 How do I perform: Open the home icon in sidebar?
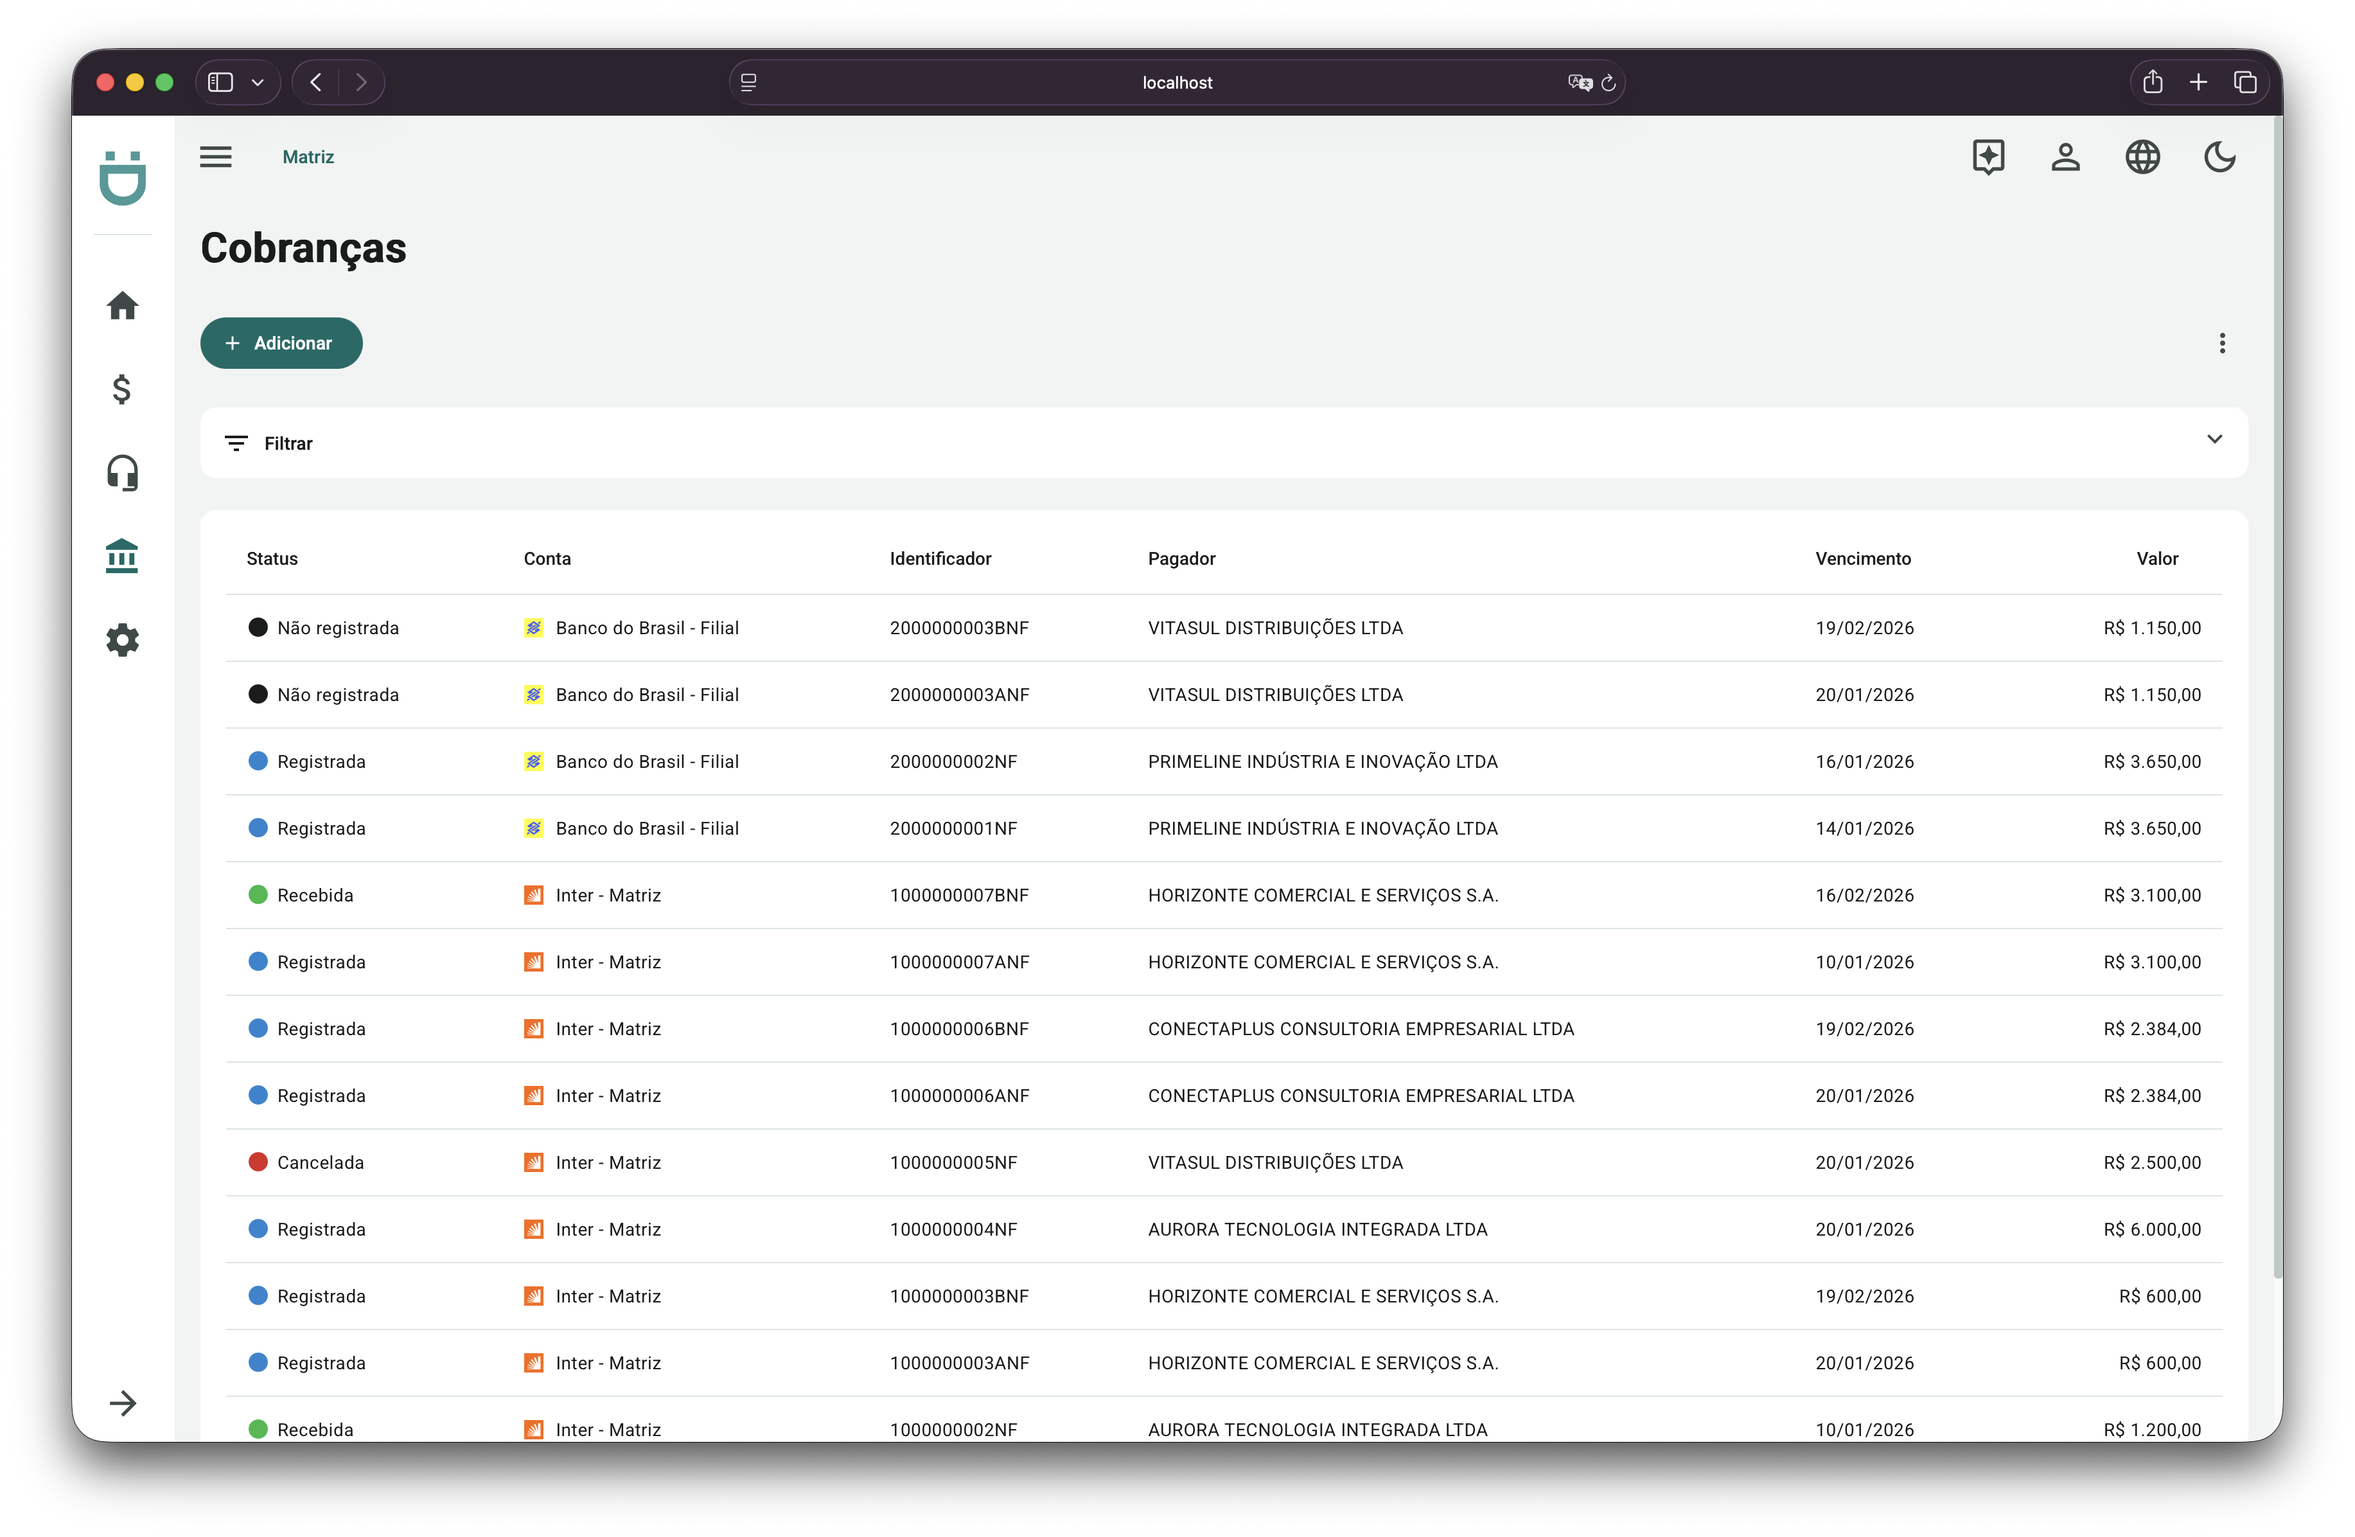(121, 306)
